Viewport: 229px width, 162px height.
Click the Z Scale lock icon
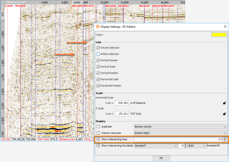coord(225,114)
